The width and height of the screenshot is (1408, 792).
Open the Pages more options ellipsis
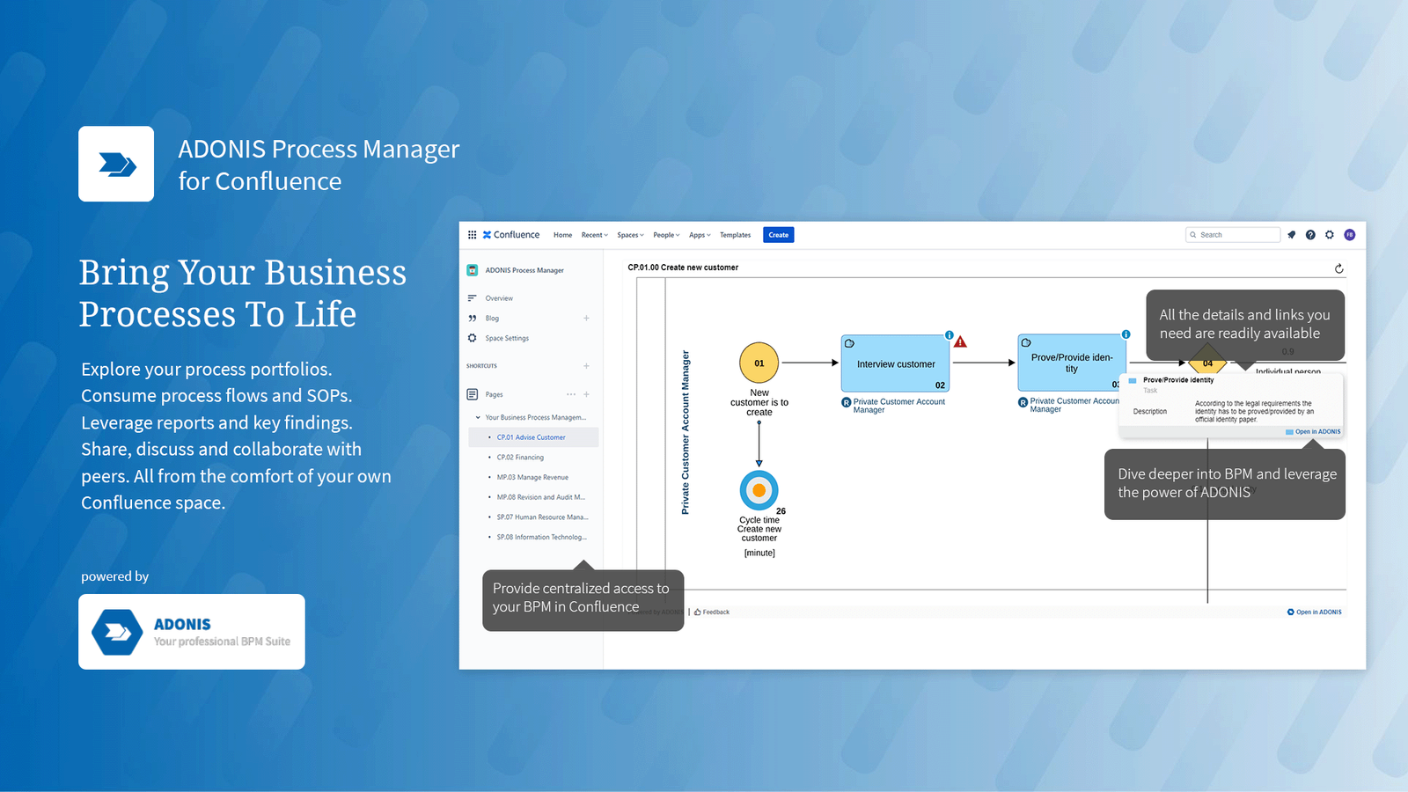(571, 394)
